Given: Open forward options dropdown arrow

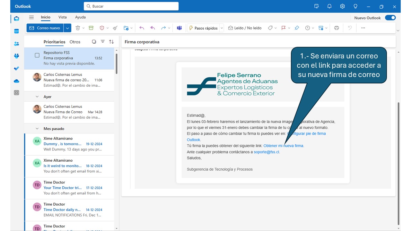Looking at the screenshot, I should (170, 28).
